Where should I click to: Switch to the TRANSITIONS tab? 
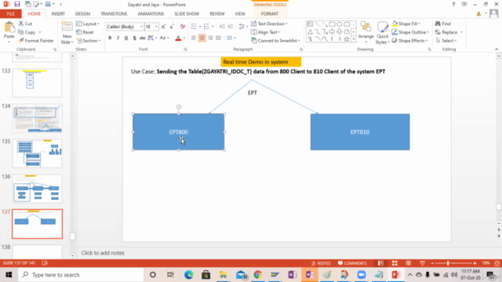click(114, 14)
